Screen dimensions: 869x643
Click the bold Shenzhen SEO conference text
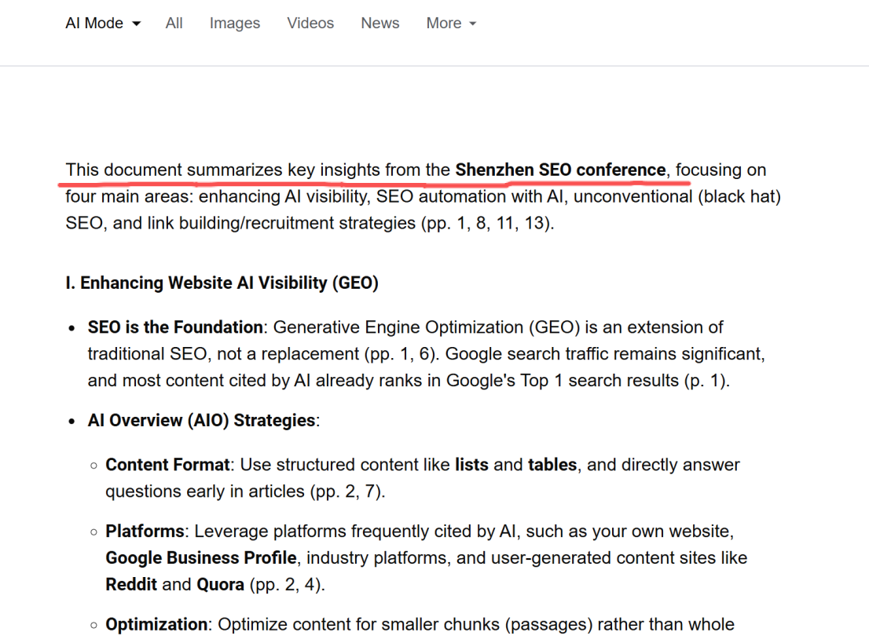pyautogui.click(x=560, y=170)
